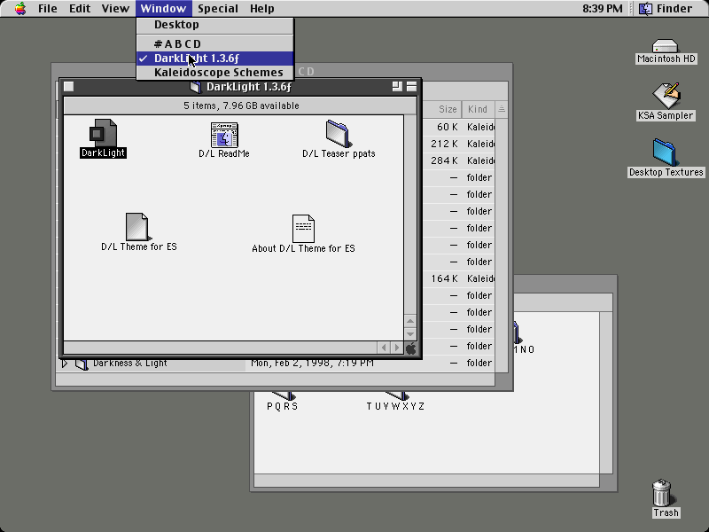Select the D/L Theme for ES file
Viewport: 709px width, 532px height.
click(137, 227)
